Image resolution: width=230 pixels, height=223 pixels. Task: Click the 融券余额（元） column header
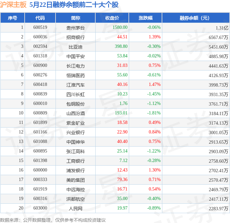tap(196, 18)
